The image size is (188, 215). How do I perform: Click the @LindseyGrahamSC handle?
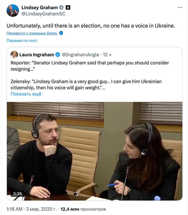43,14
